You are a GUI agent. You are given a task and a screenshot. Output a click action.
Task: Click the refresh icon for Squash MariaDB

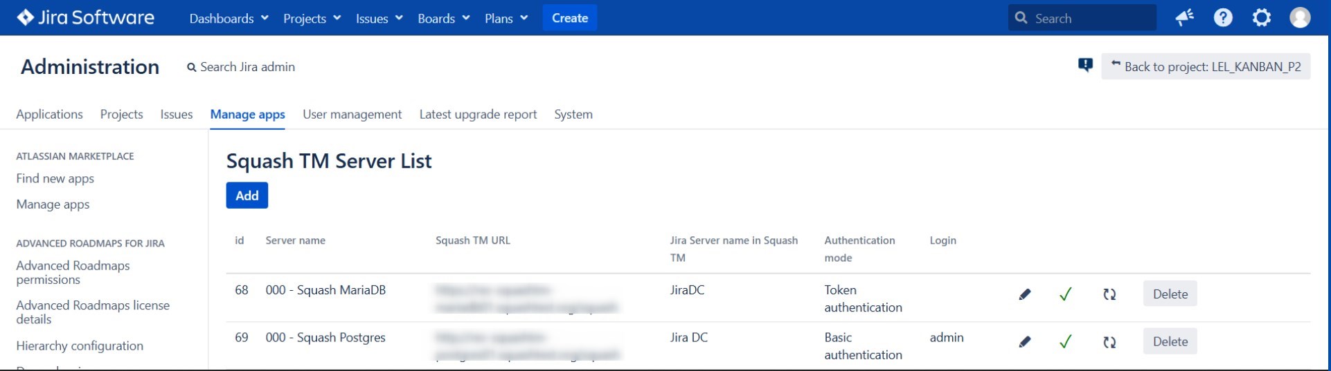pyautogui.click(x=1109, y=294)
